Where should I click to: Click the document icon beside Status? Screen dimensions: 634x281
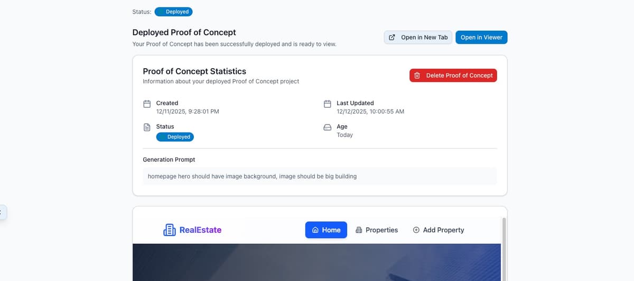click(147, 127)
